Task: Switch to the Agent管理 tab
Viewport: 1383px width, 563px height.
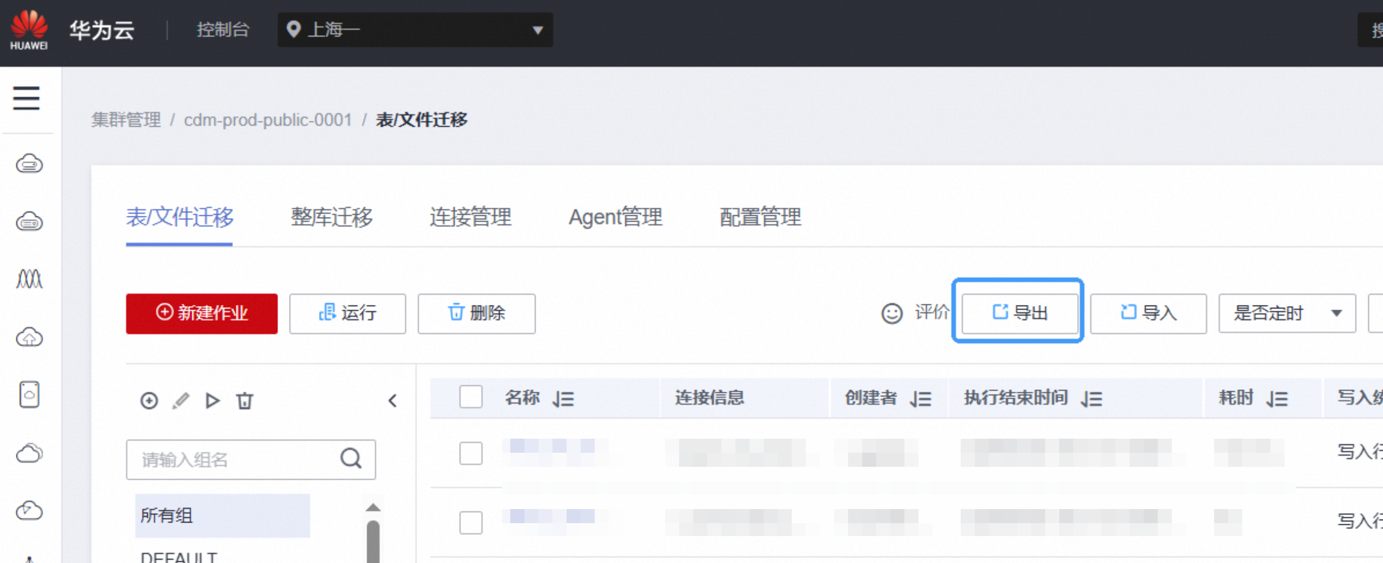Action: 615,217
